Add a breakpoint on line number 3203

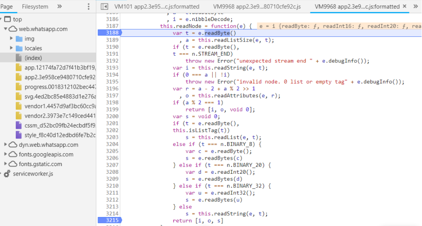tap(112, 137)
